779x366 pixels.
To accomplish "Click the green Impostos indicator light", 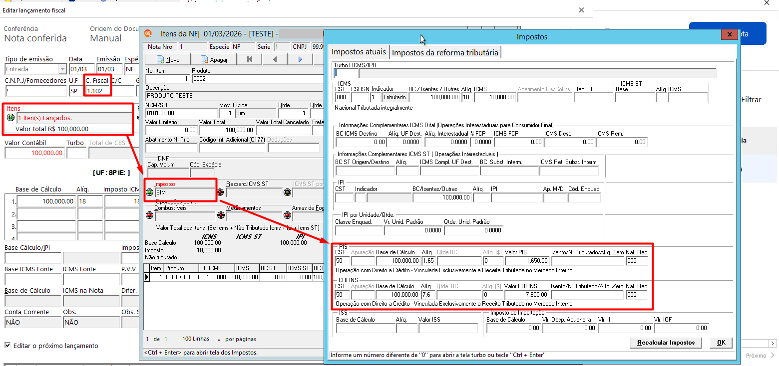I will pyautogui.click(x=149, y=192).
